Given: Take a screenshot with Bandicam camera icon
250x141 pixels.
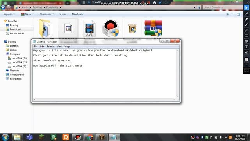Looking at the screenshot, I should pyautogui.click(x=155, y=2).
